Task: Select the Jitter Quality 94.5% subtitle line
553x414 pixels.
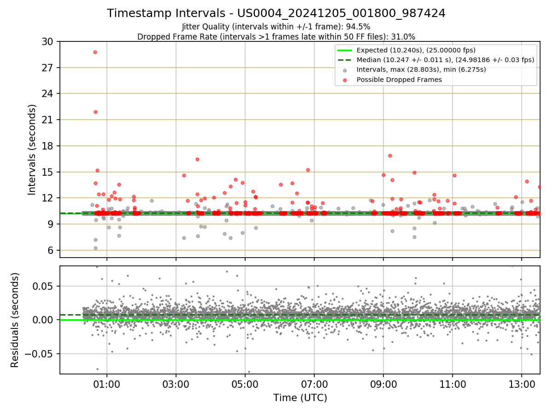Action: tap(276, 27)
